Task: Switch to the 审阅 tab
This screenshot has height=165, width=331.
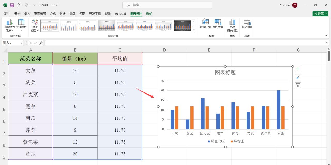Action: click(72, 14)
